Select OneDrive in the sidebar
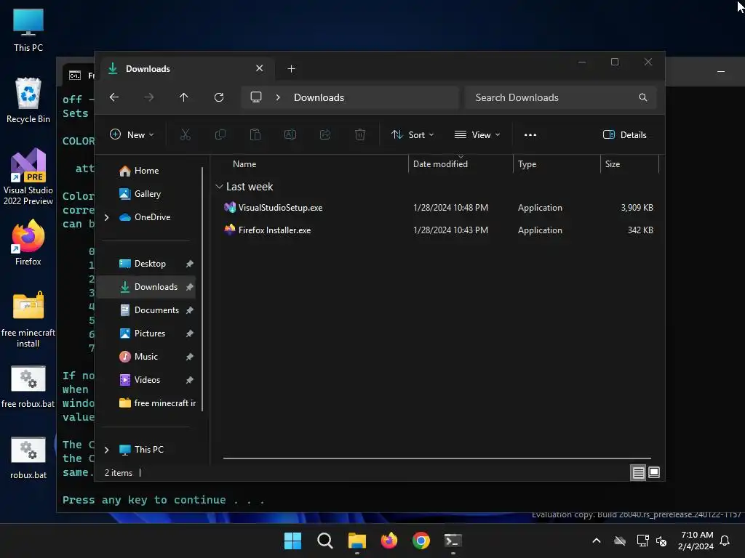The height and width of the screenshot is (558, 745). pos(152,217)
